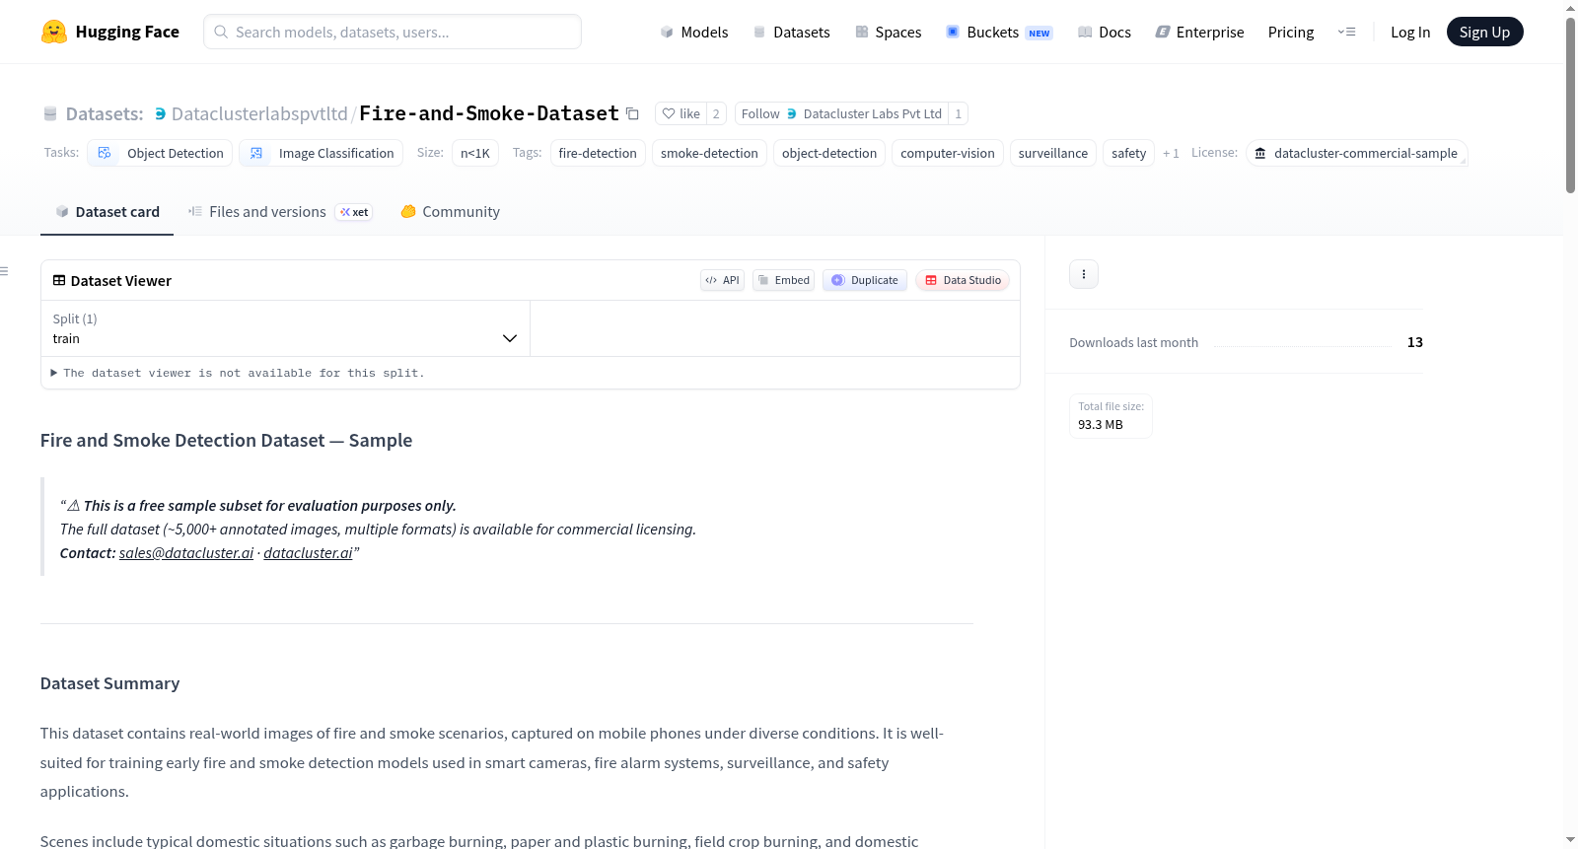Open Buckets in the top navigation
The width and height of the screenshot is (1578, 849).
click(999, 32)
